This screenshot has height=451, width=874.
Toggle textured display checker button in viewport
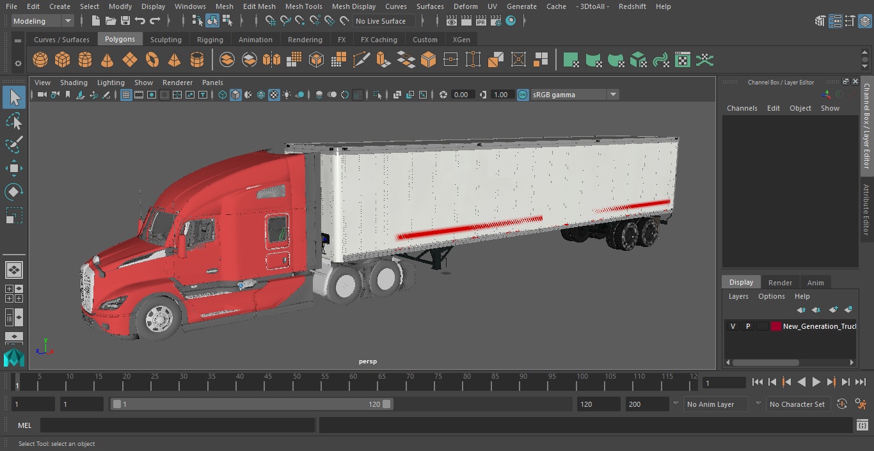(274, 95)
